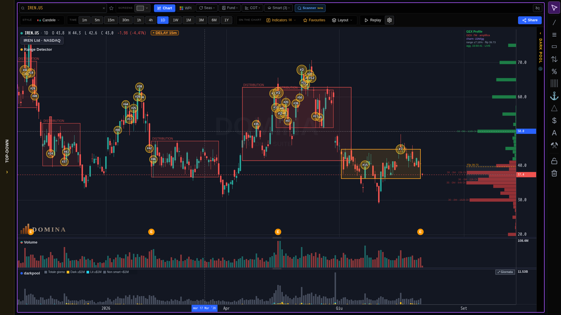Viewport: 561px width, 315px height.
Task: Select the vertical lines tool
Action: pyautogui.click(x=554, y=84)
